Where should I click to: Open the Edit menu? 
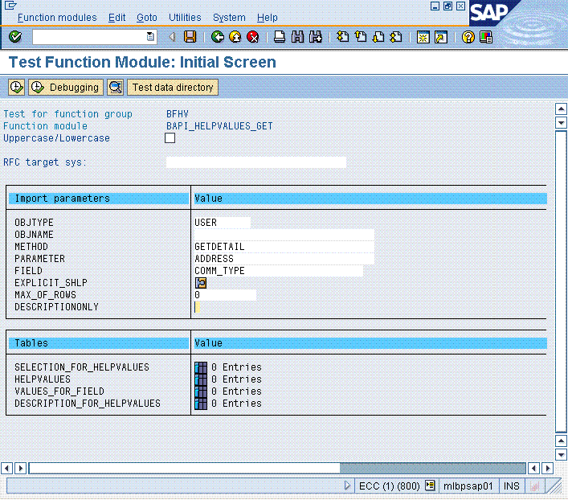[x=117, y=18]
